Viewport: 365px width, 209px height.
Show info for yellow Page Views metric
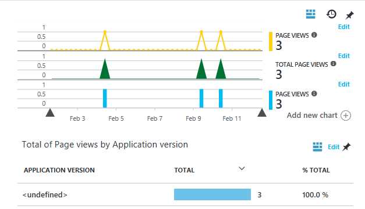314,35
